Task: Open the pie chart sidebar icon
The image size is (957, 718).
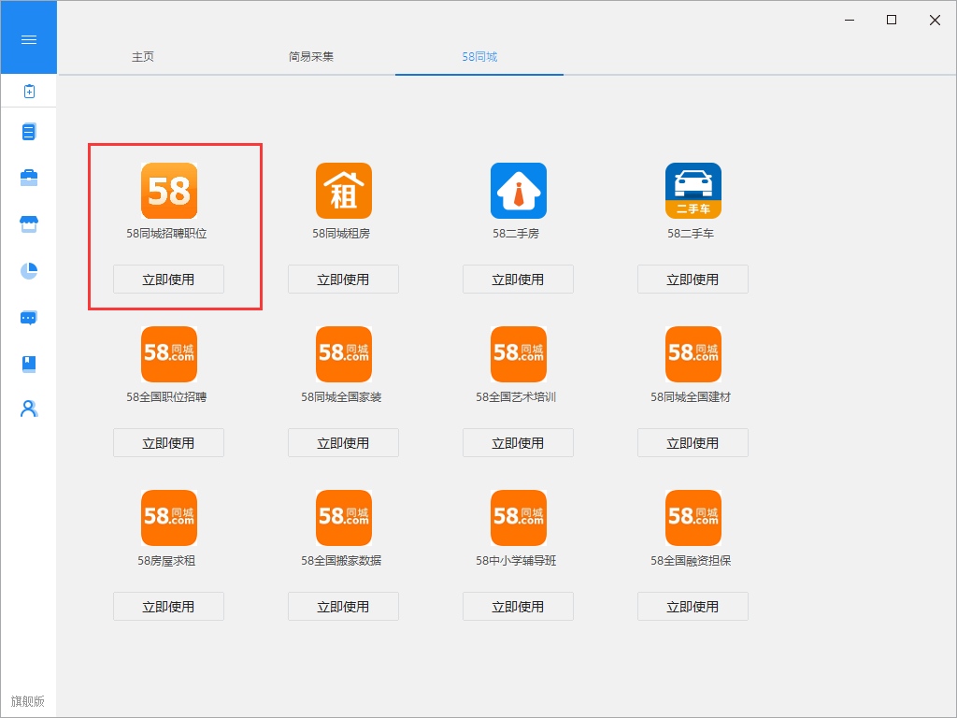Action: 29,270
